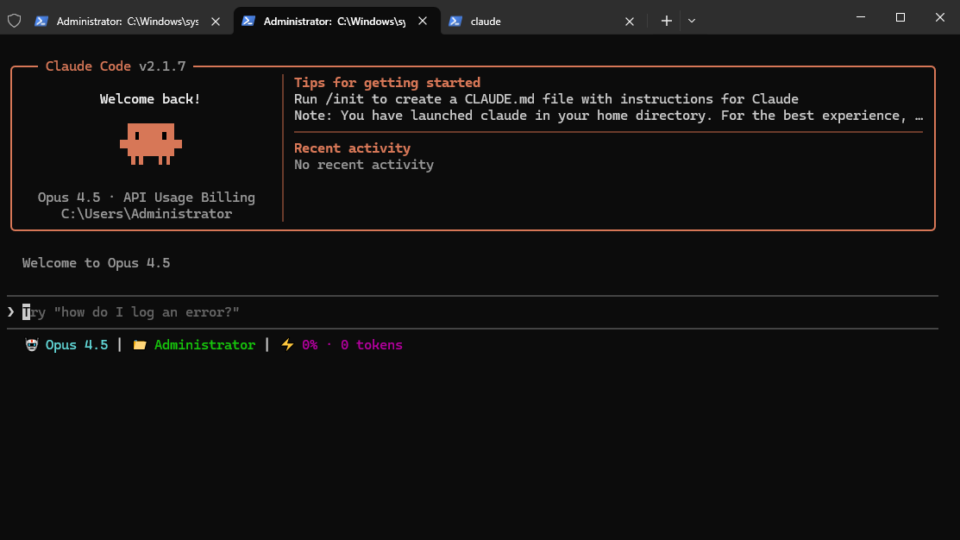The width and height of the screenshot is (960, 540).
Task: Switch to the first Administrator PowerShell tab
Action: tap(128, 21)
